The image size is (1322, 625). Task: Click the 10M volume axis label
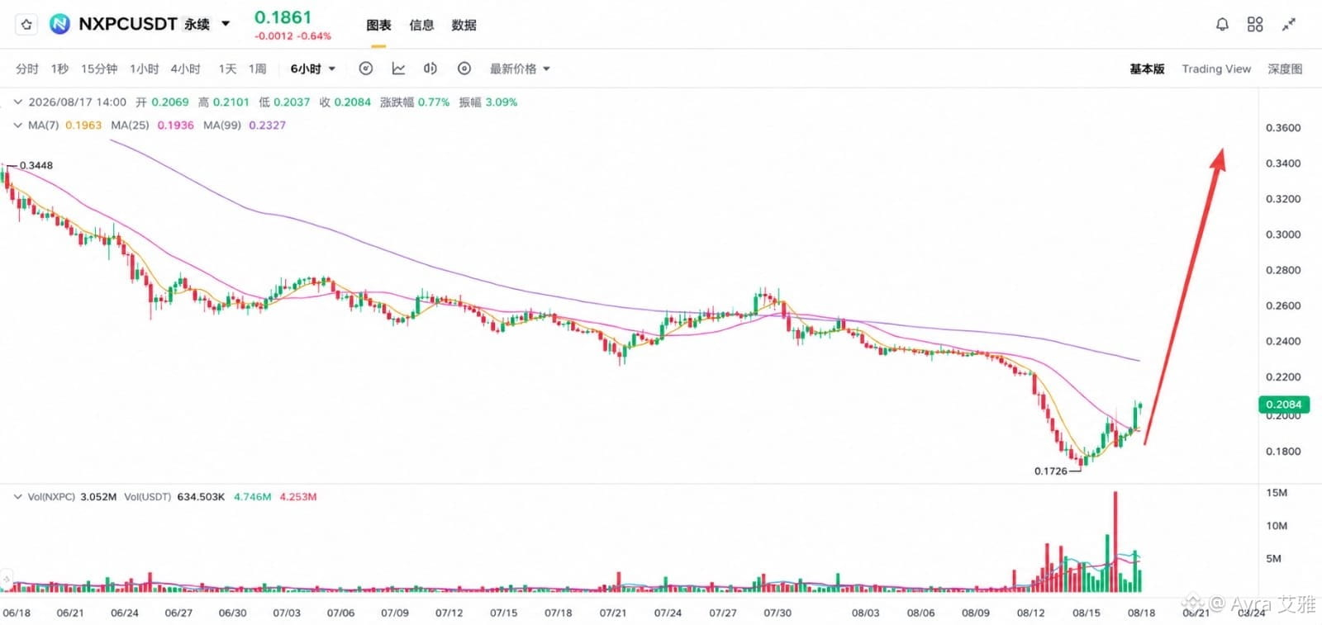(1277, 526)
